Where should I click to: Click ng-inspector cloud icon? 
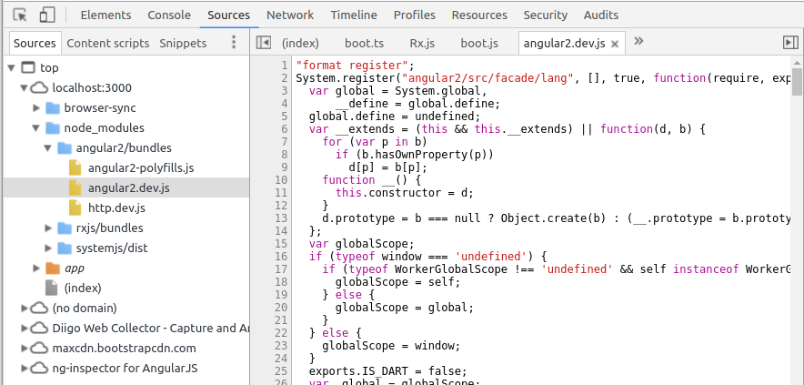click(x=41, y=368)
